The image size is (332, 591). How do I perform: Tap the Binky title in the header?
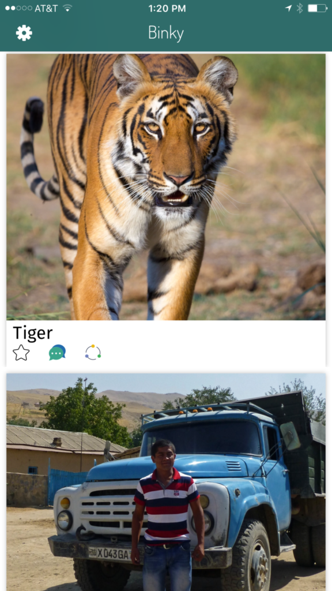coord(166,33)
